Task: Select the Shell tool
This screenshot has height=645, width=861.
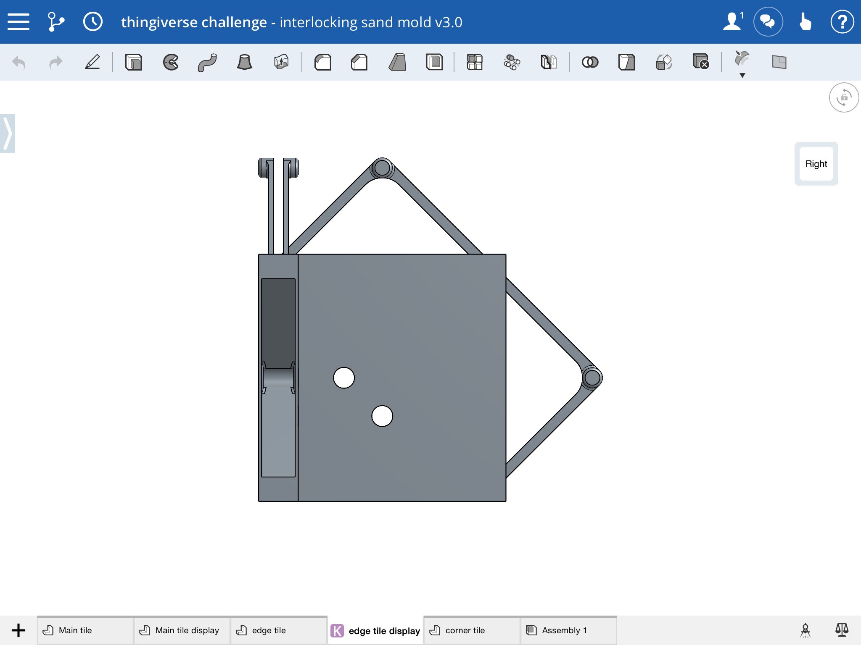Action: (x=434, y=62)
